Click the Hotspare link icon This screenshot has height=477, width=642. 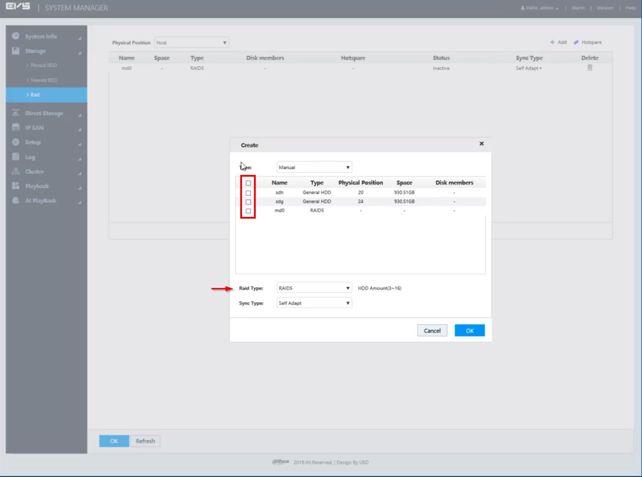point(576,42)
